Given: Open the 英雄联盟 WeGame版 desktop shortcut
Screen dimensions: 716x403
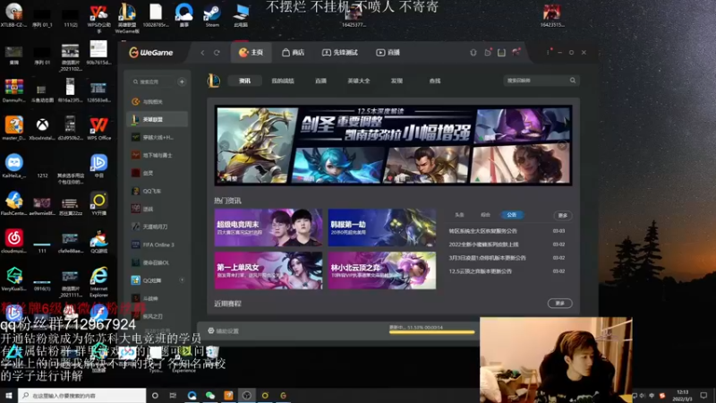Looking at the screenshot, I should click(127, 18).
